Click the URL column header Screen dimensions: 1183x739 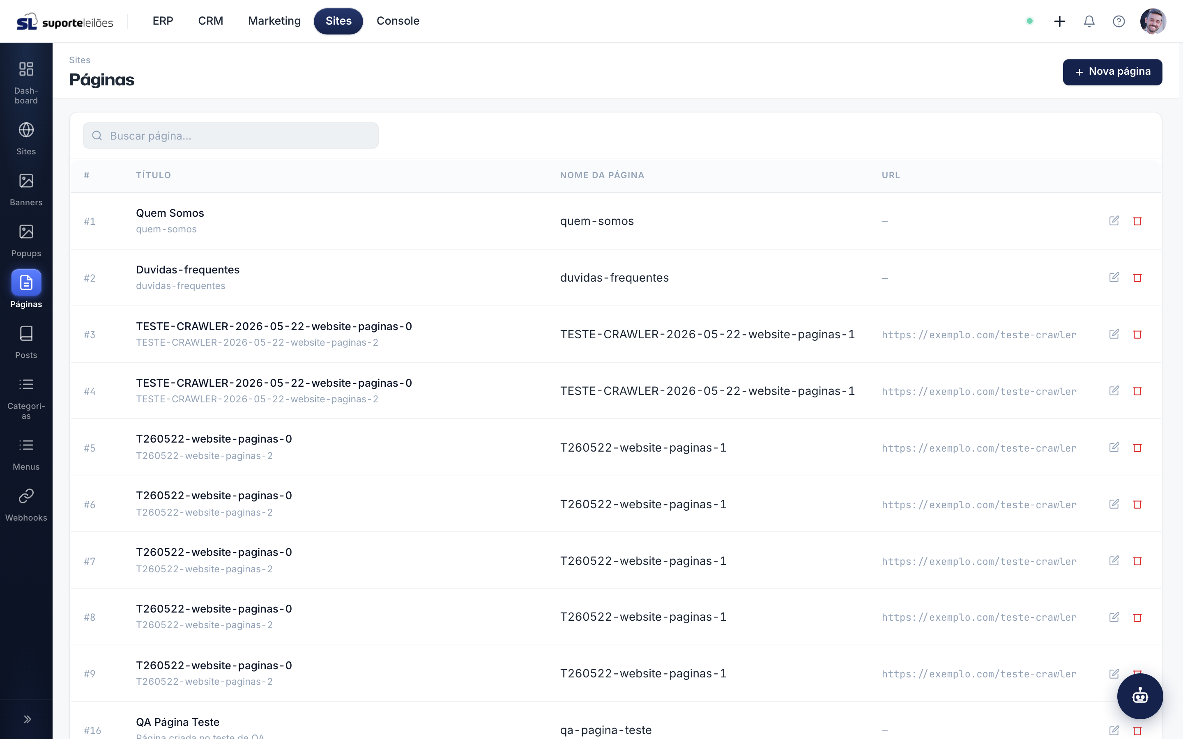pos(891,175)
